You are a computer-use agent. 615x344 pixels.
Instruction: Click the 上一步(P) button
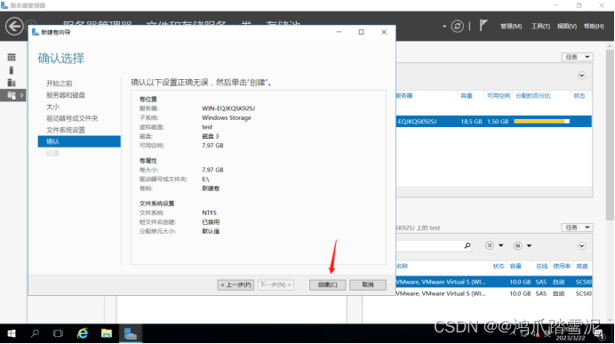click(236, 284)
